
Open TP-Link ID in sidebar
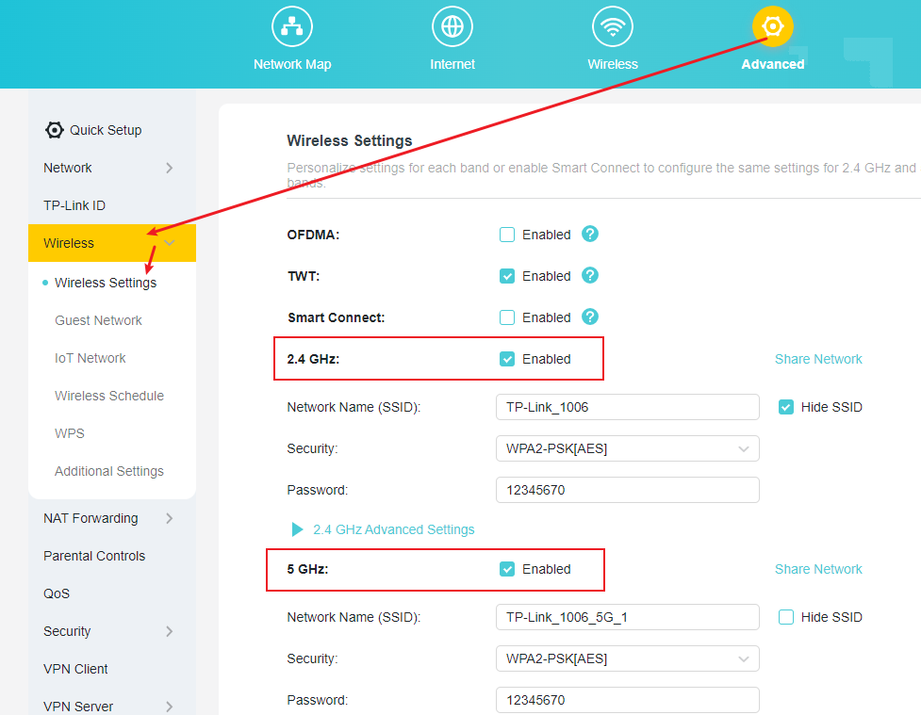coord(74,205)
